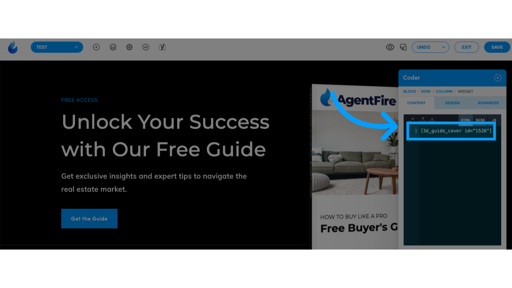Click the BLOCK breadcrumb in Coder
Screen dimensions: 512x288
pyautogui.click(x=410, y=91)
